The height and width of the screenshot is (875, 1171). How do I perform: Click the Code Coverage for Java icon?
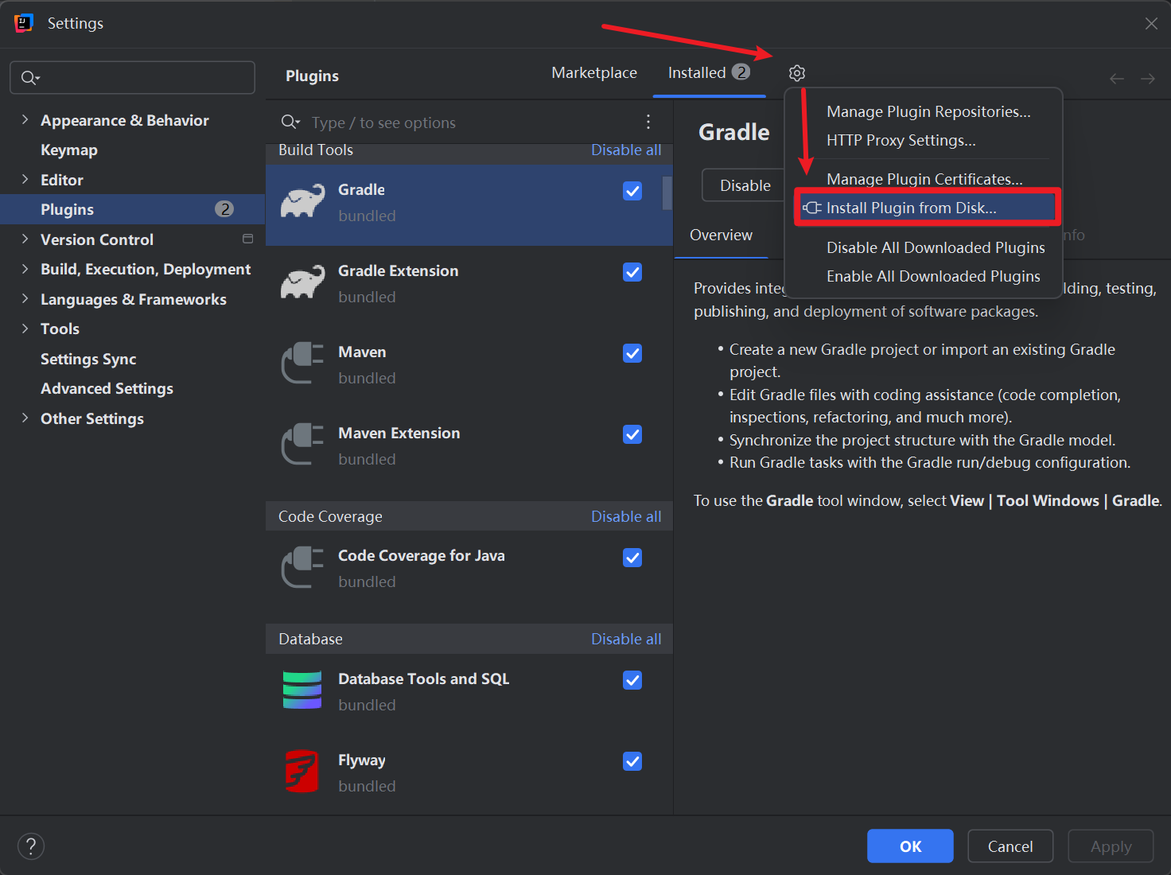coord(303,568)
